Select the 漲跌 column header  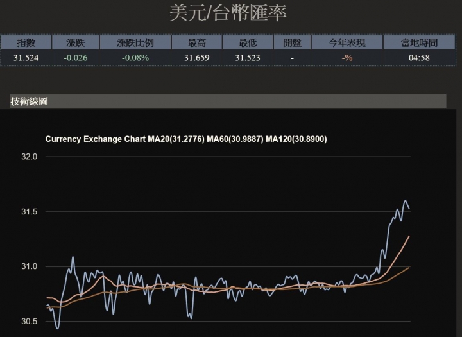tap(76, 43)
